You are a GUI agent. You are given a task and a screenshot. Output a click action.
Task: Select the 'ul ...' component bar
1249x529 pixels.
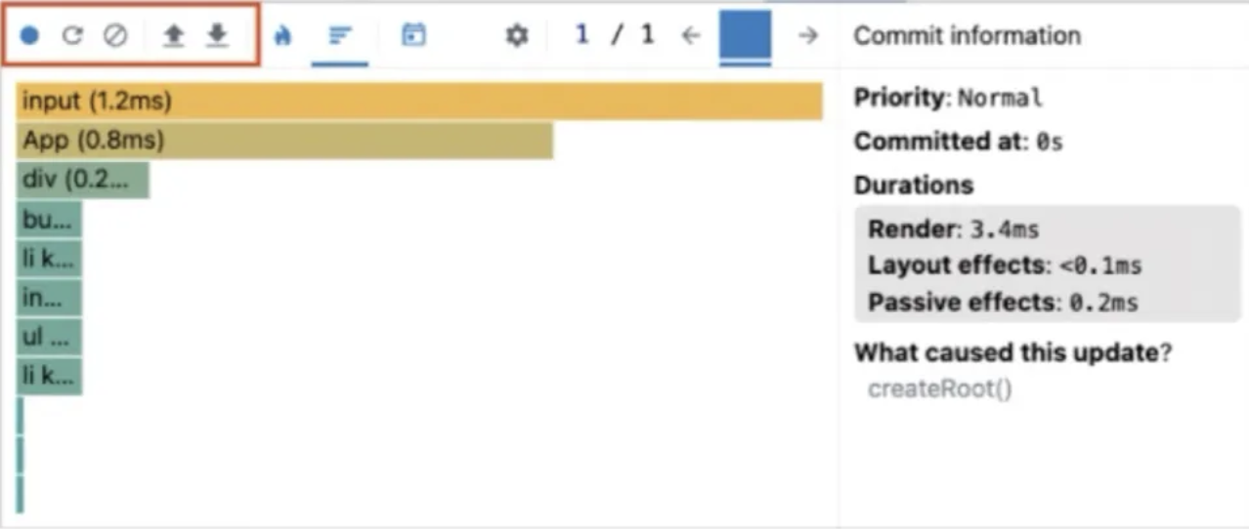[49, 337]
